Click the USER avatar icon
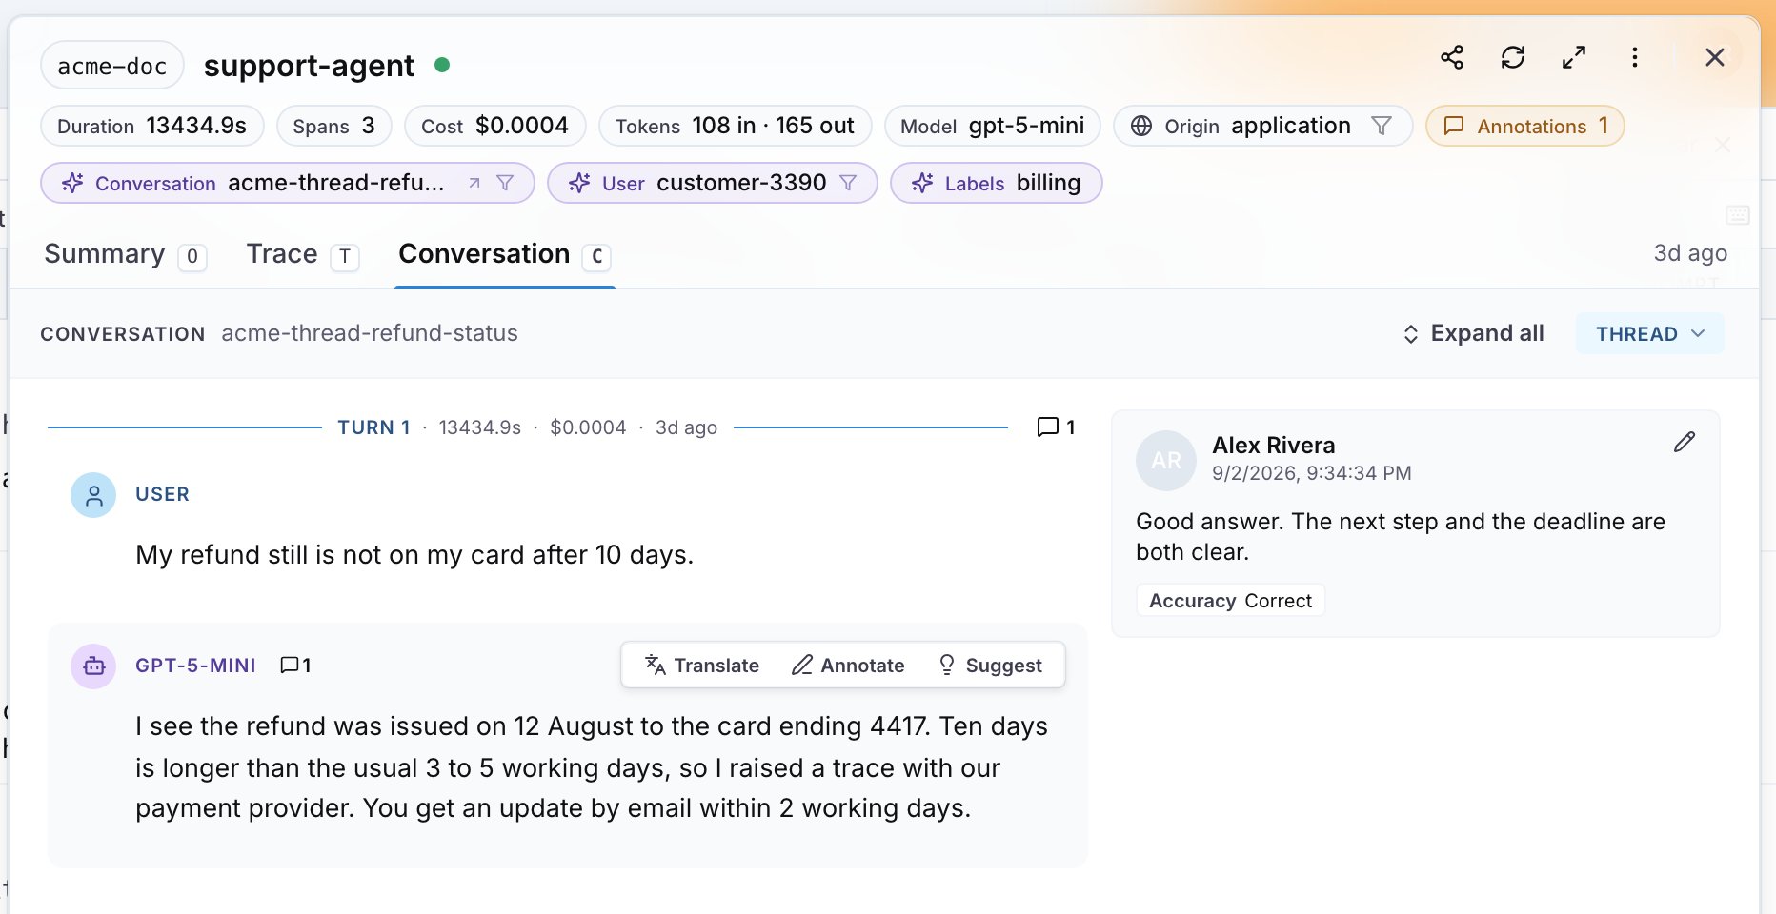Viewport: 1776px width, 914px height. pos(93,495)
